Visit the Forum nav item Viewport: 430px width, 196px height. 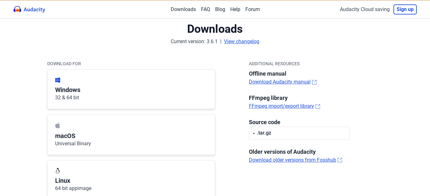[x=253, y=9]
